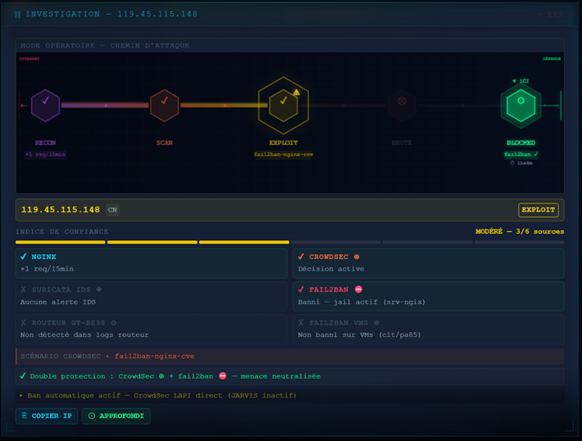This screenshot has height=441, width=582.
Task: Click the 'Ban automatique actif' line
Action: [290, 395]
